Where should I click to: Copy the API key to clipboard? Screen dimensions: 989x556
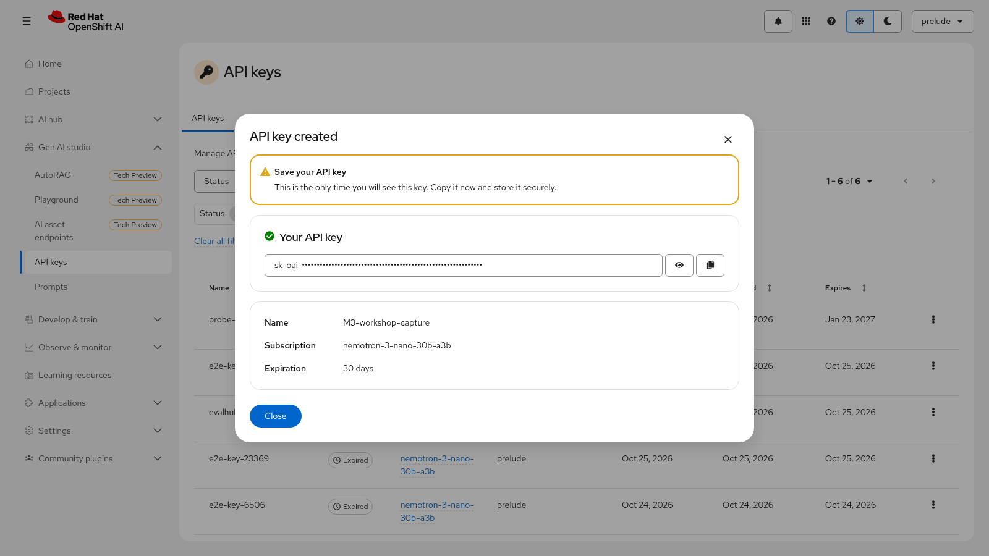coord(710,265)
